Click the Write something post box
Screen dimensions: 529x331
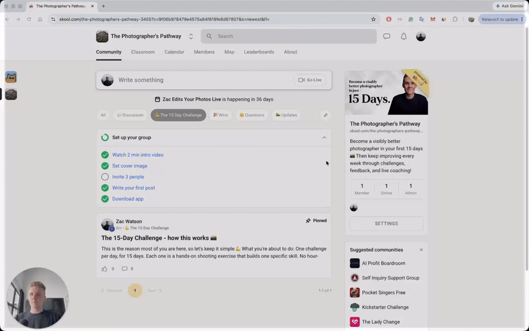coord(213,80)
